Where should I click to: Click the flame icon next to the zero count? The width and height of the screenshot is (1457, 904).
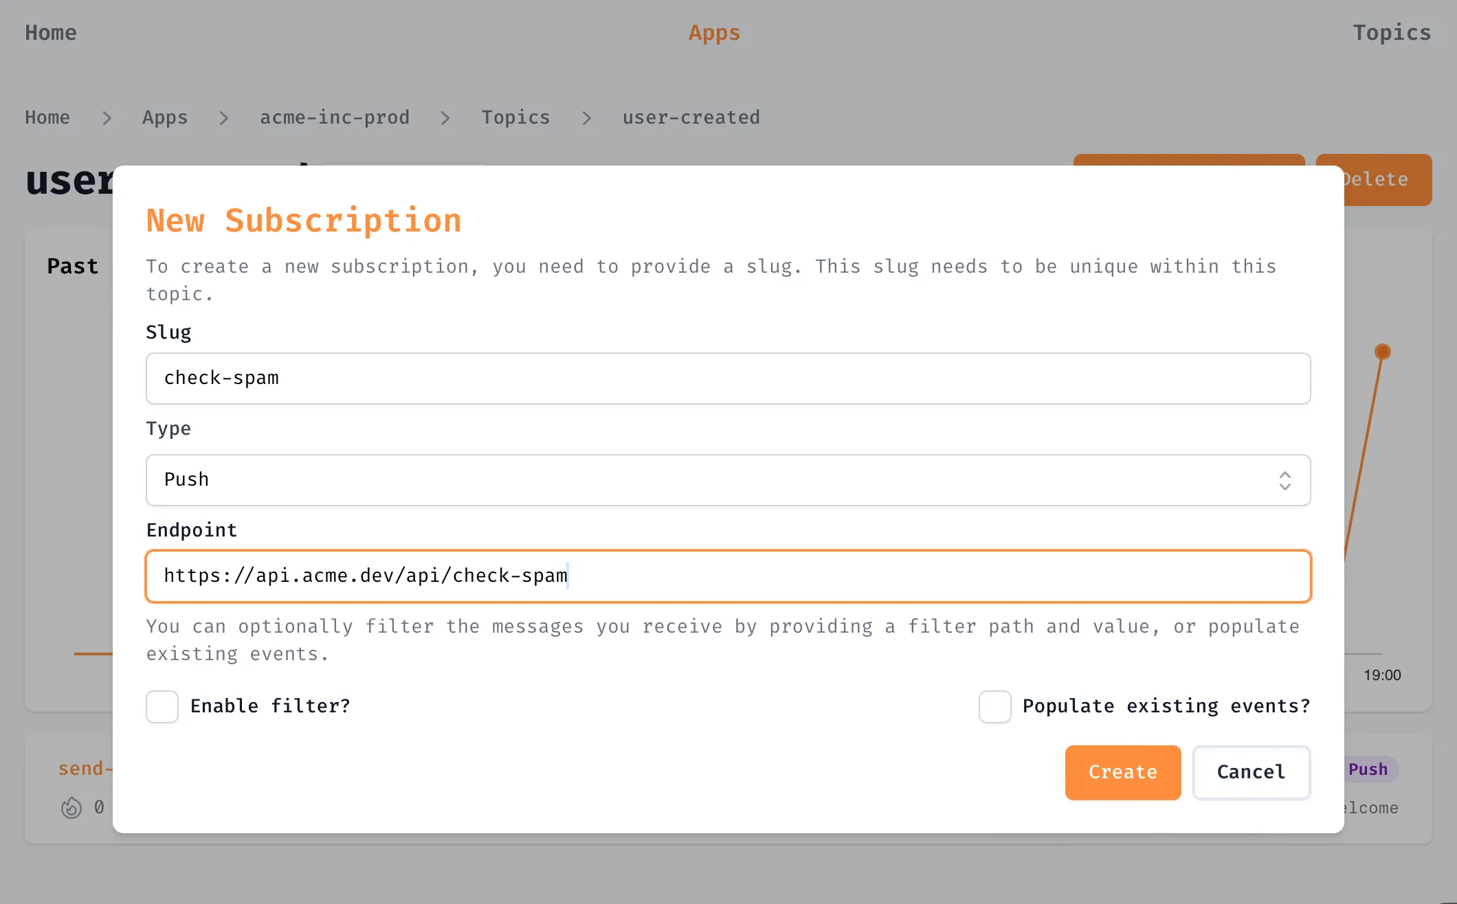[x=71, y=808]
